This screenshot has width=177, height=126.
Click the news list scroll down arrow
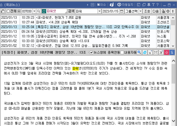pos(173,46)
